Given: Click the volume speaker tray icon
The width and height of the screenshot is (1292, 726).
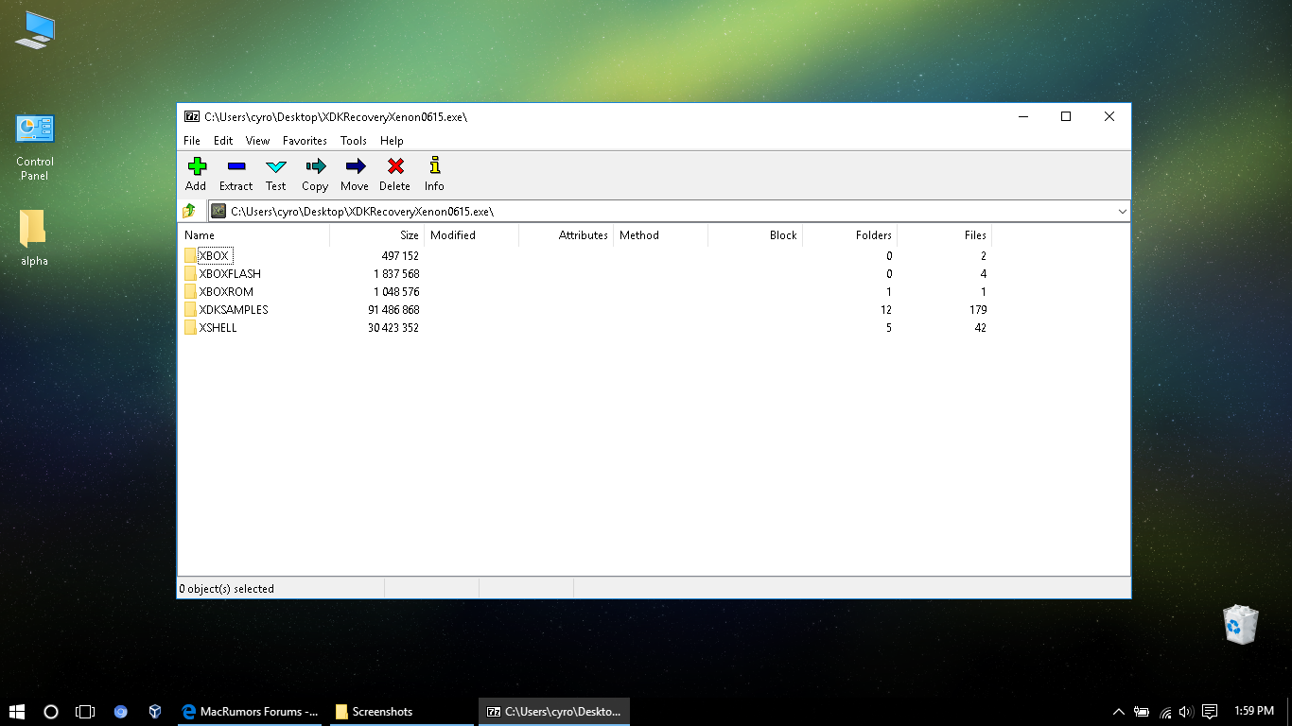Looking at the screenshot, I should 1186,712.
